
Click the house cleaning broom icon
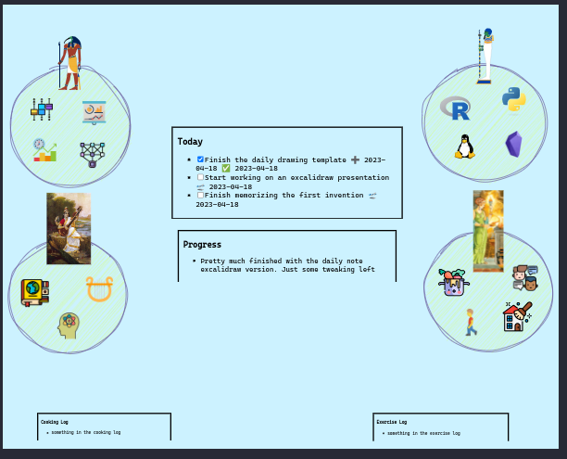coord(518,316)
